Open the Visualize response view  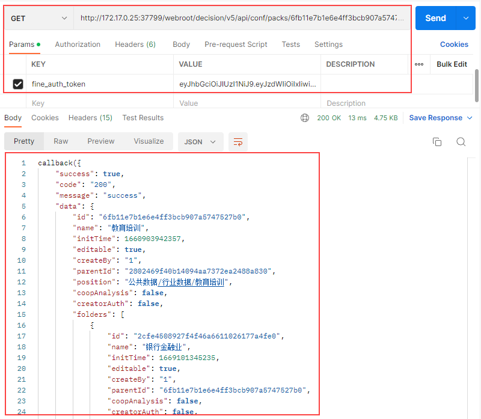click(x=149, y=141)
